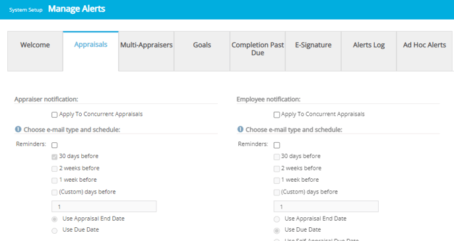Select appraiser Use Due Date radio

pos(54,230)
